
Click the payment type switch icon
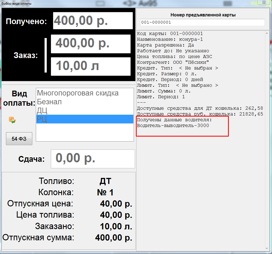12,120
